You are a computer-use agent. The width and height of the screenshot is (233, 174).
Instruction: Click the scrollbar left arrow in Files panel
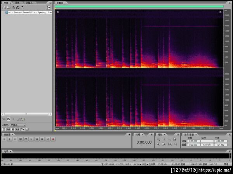point(3,114)
